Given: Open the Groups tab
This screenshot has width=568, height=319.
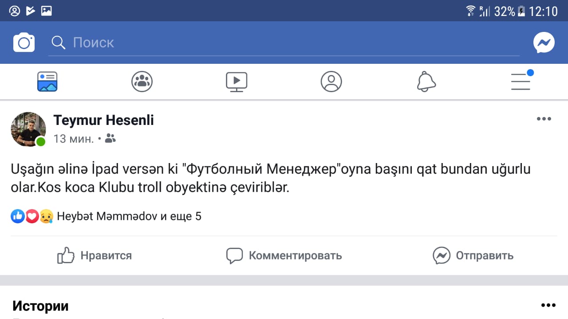Looking at the screenshot, I should pyautogui.click(x=142, y=82).
